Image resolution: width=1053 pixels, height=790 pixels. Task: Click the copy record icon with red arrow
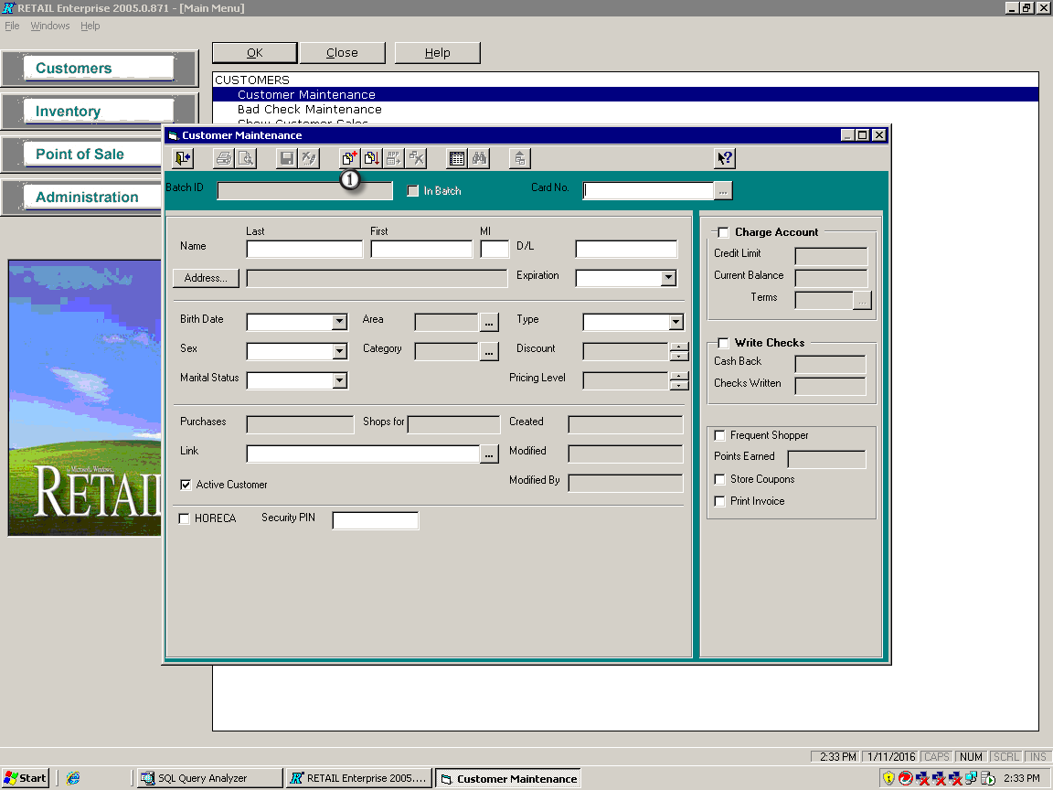(x=371, y=158)
